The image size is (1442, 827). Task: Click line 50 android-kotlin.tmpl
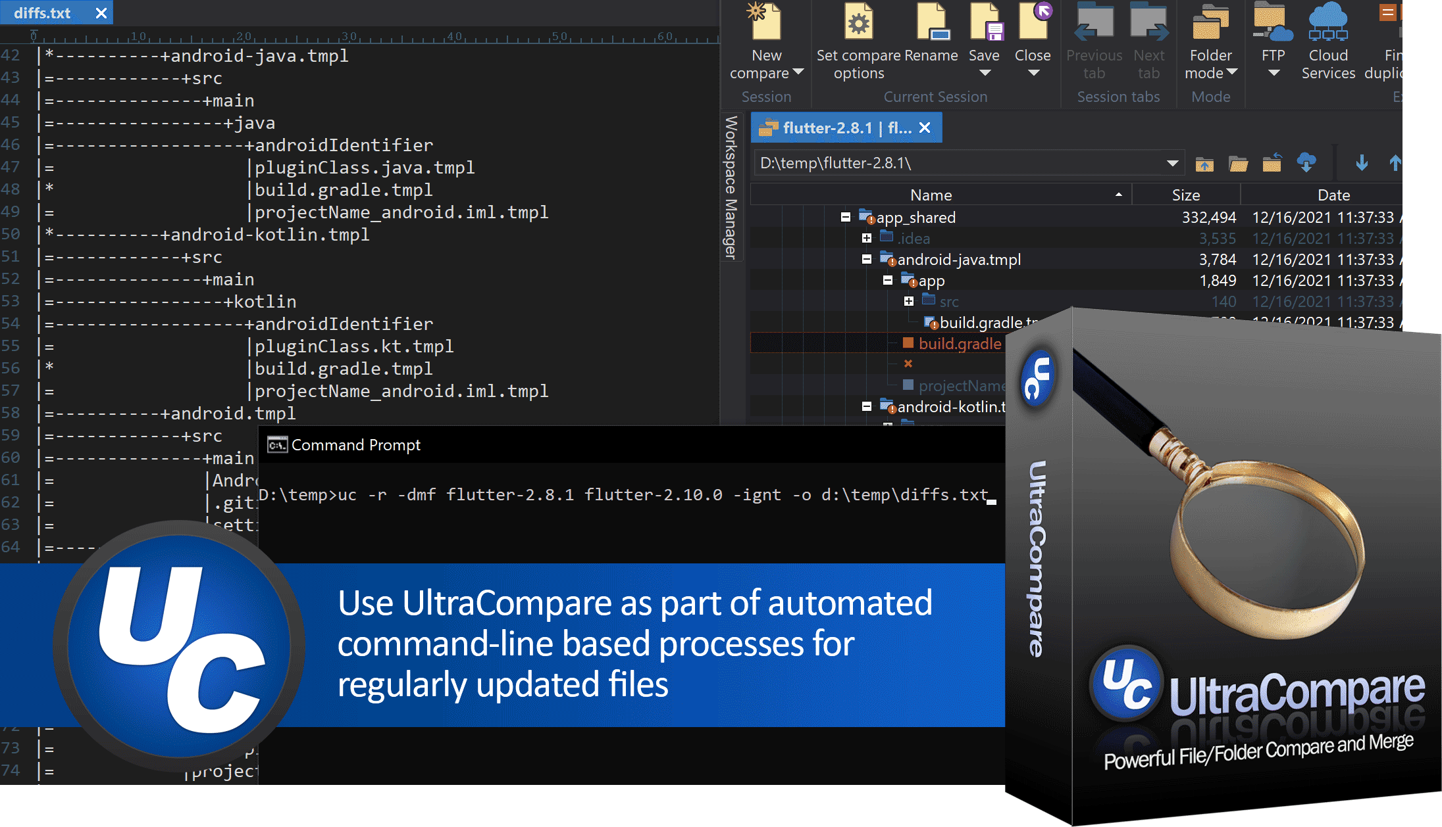[270, 234]
